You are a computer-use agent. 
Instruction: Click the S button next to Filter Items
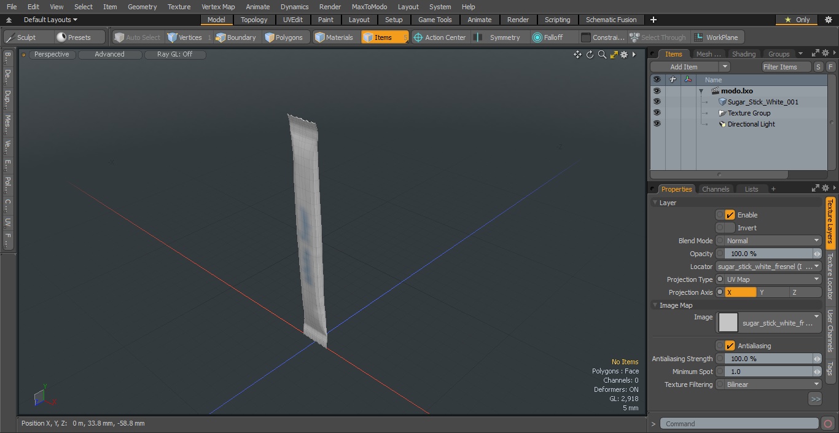819,67
